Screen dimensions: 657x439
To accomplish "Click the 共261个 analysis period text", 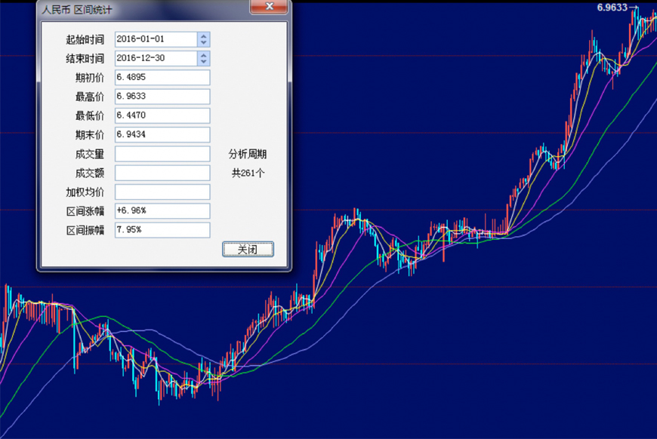I will pyautogui.click(x=248, y=173).
